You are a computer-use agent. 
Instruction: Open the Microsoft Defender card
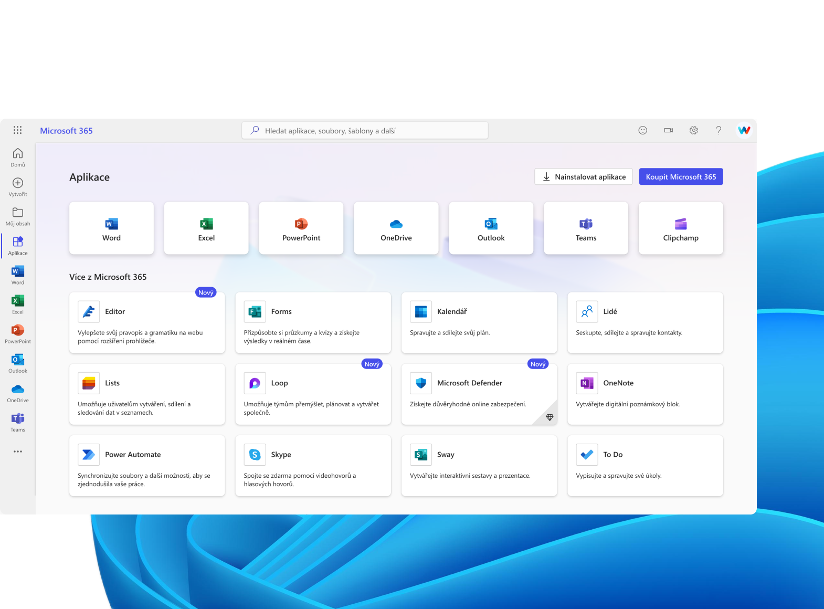point(479,394)
